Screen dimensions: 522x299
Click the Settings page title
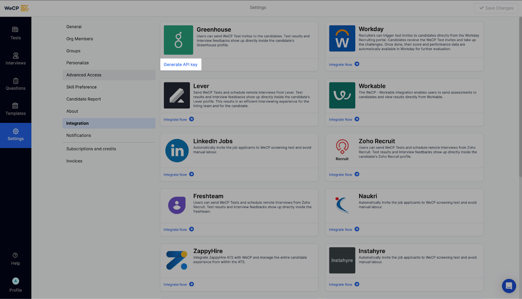258,8
